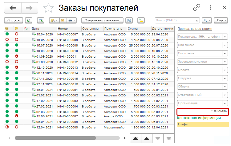
Task: Click the + фильтры link
Action: coord(219,111)
